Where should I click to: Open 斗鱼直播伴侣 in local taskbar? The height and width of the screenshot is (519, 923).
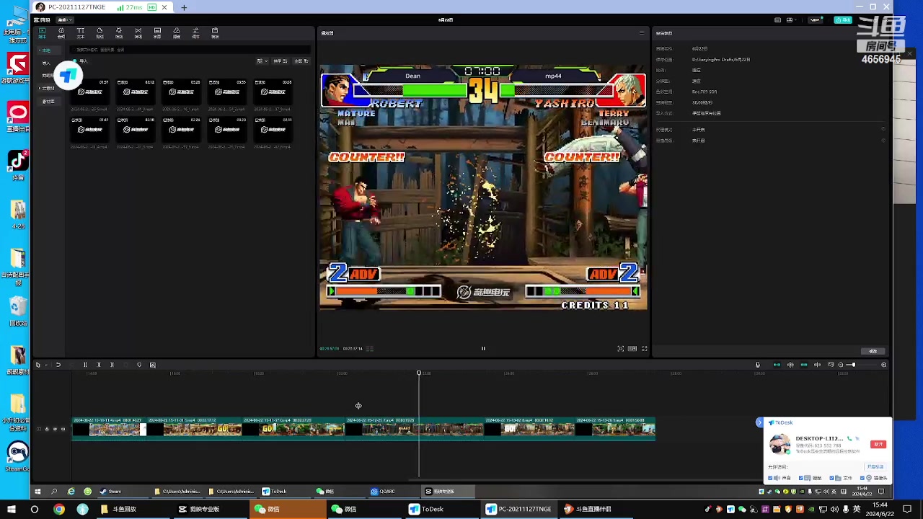[588, 509]
